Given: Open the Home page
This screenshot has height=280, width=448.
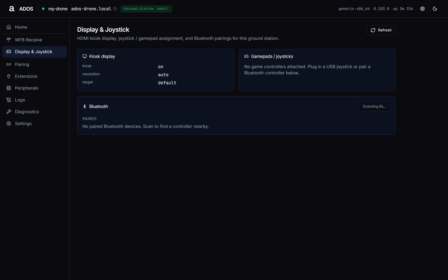Looking at the screenshot, I should tap(35, 27).
